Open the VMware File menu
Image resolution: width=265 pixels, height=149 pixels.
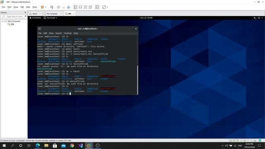pyautogui.click(x=4, y=7)
